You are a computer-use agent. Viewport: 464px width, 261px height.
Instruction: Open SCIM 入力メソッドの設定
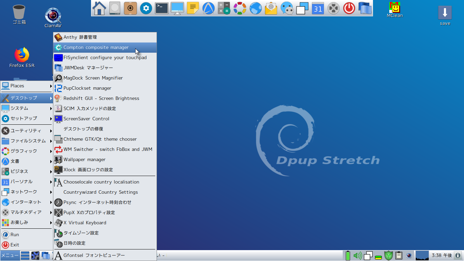coord(105,109)
